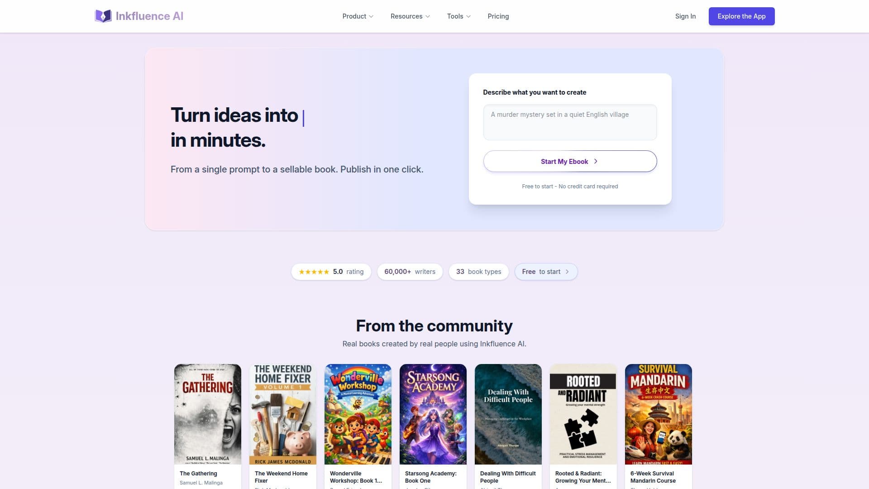Screen dimensions: 869x489
Task: Open the Wonderville Workshop book cover
Action: point(358,414)
